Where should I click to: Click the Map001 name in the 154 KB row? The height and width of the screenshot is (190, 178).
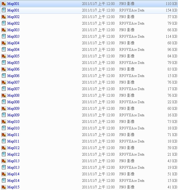point(13,10)
